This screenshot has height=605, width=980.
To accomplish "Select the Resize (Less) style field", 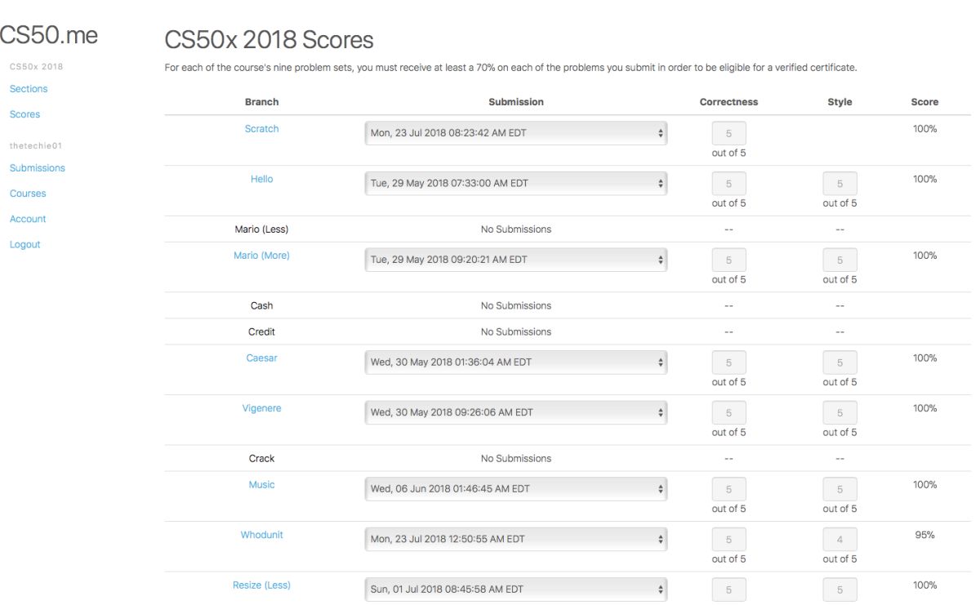I will tap(840, 590).
